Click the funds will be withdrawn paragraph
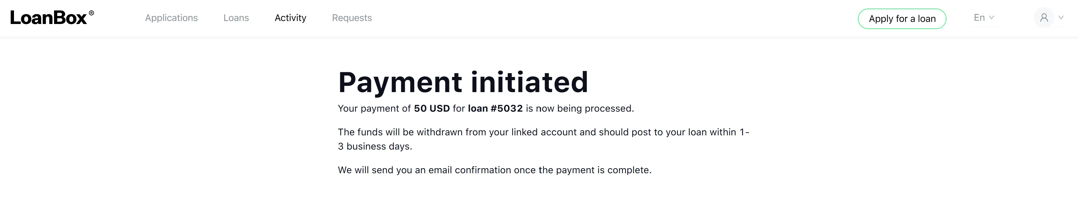Image resolution: width=1078 pixels, height=199 pixels. click(x=544, y=139)
